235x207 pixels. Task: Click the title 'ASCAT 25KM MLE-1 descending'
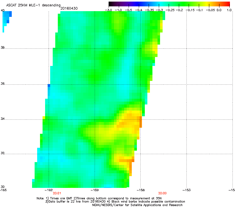pos(33,5)
